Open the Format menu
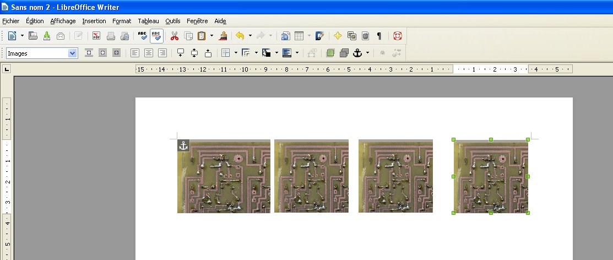The height and width of the screenshot is (260, 613). pyautogui.click(x=122, y=21)
